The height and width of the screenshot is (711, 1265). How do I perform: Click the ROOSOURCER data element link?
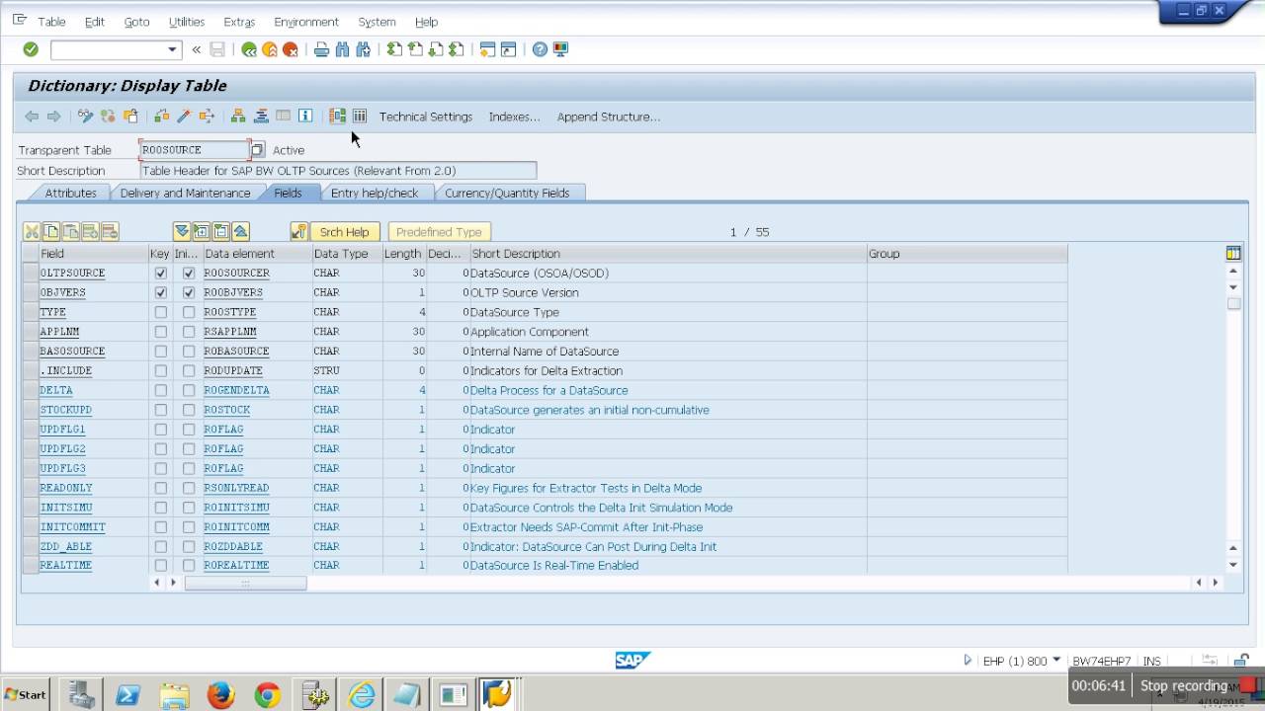(237, 274)
